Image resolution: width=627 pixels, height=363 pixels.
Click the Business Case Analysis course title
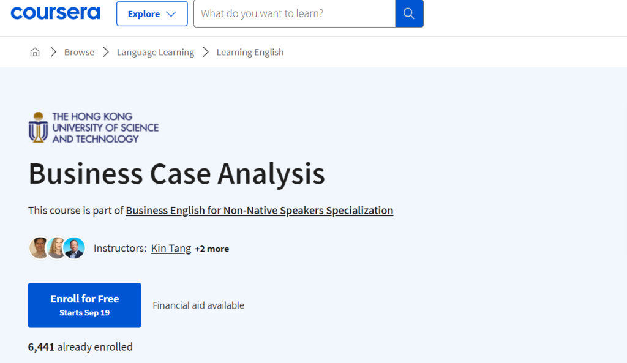[176, 174]
